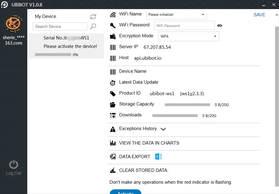
Task: Click VIEW THE DATA IN CHARTS
Action: point(149,143)
